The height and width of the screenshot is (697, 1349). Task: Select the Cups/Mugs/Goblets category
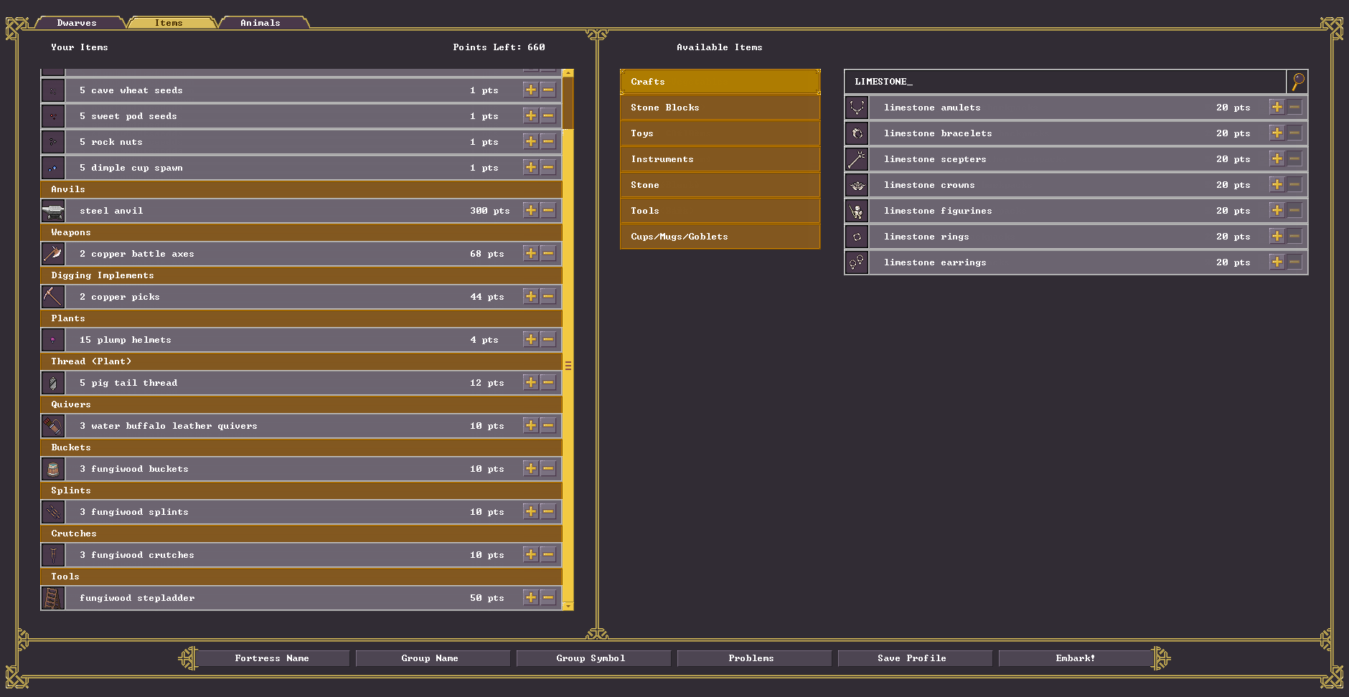point(720,237)
